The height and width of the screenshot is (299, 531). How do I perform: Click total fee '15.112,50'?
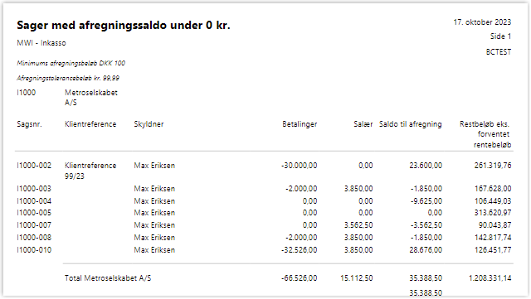coord(357,278)
